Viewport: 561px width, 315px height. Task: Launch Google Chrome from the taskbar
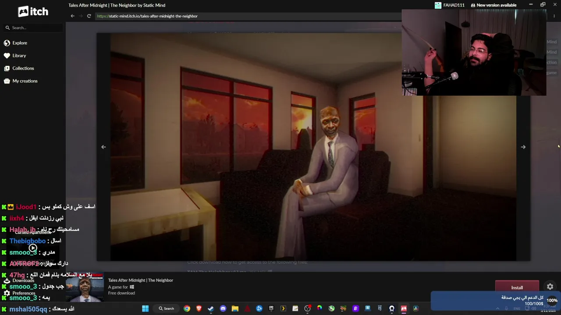tap(187, 308)
